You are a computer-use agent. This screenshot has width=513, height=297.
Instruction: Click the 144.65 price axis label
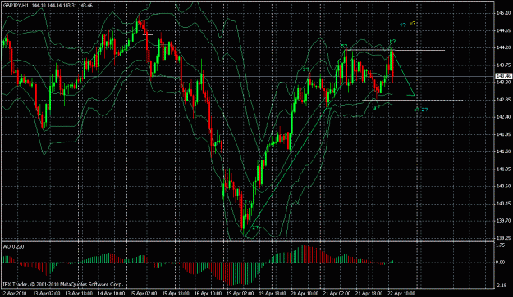tap(503, 31)
